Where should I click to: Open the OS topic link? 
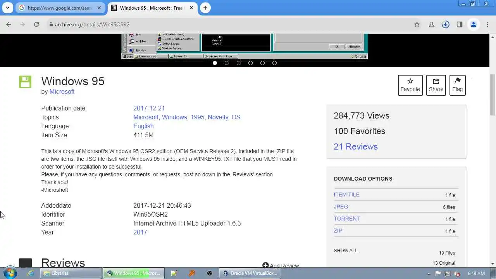(236, 117)
